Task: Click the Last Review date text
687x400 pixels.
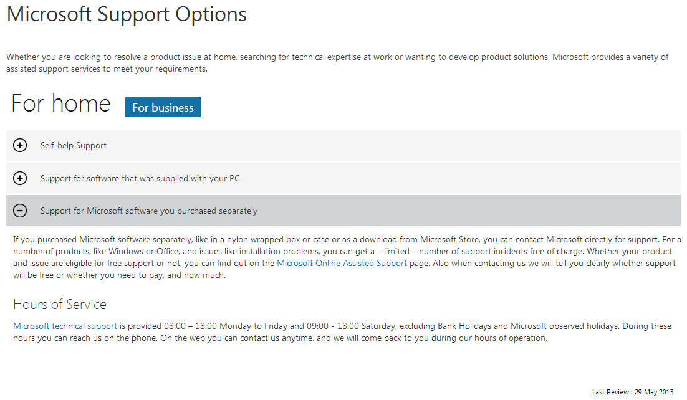Action: click(x=633, y=392)
